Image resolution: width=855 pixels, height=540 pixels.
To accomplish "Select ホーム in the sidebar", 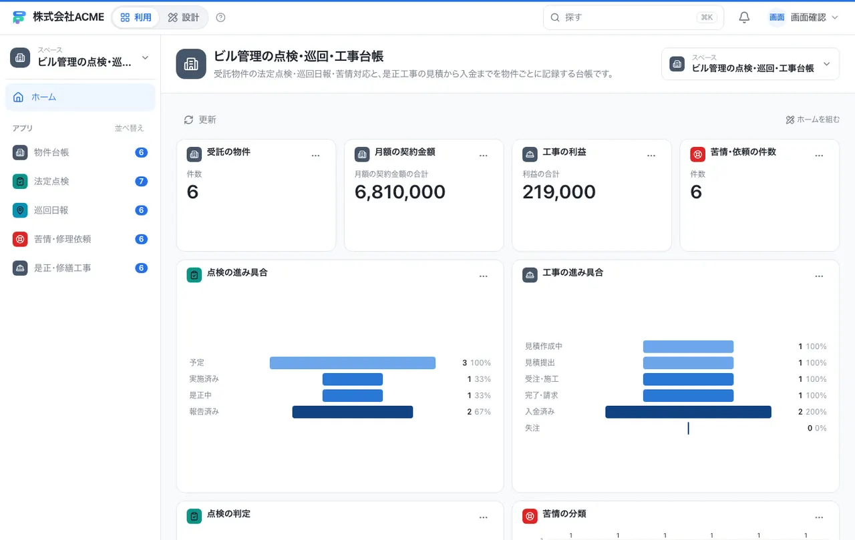I will [80, 97].
